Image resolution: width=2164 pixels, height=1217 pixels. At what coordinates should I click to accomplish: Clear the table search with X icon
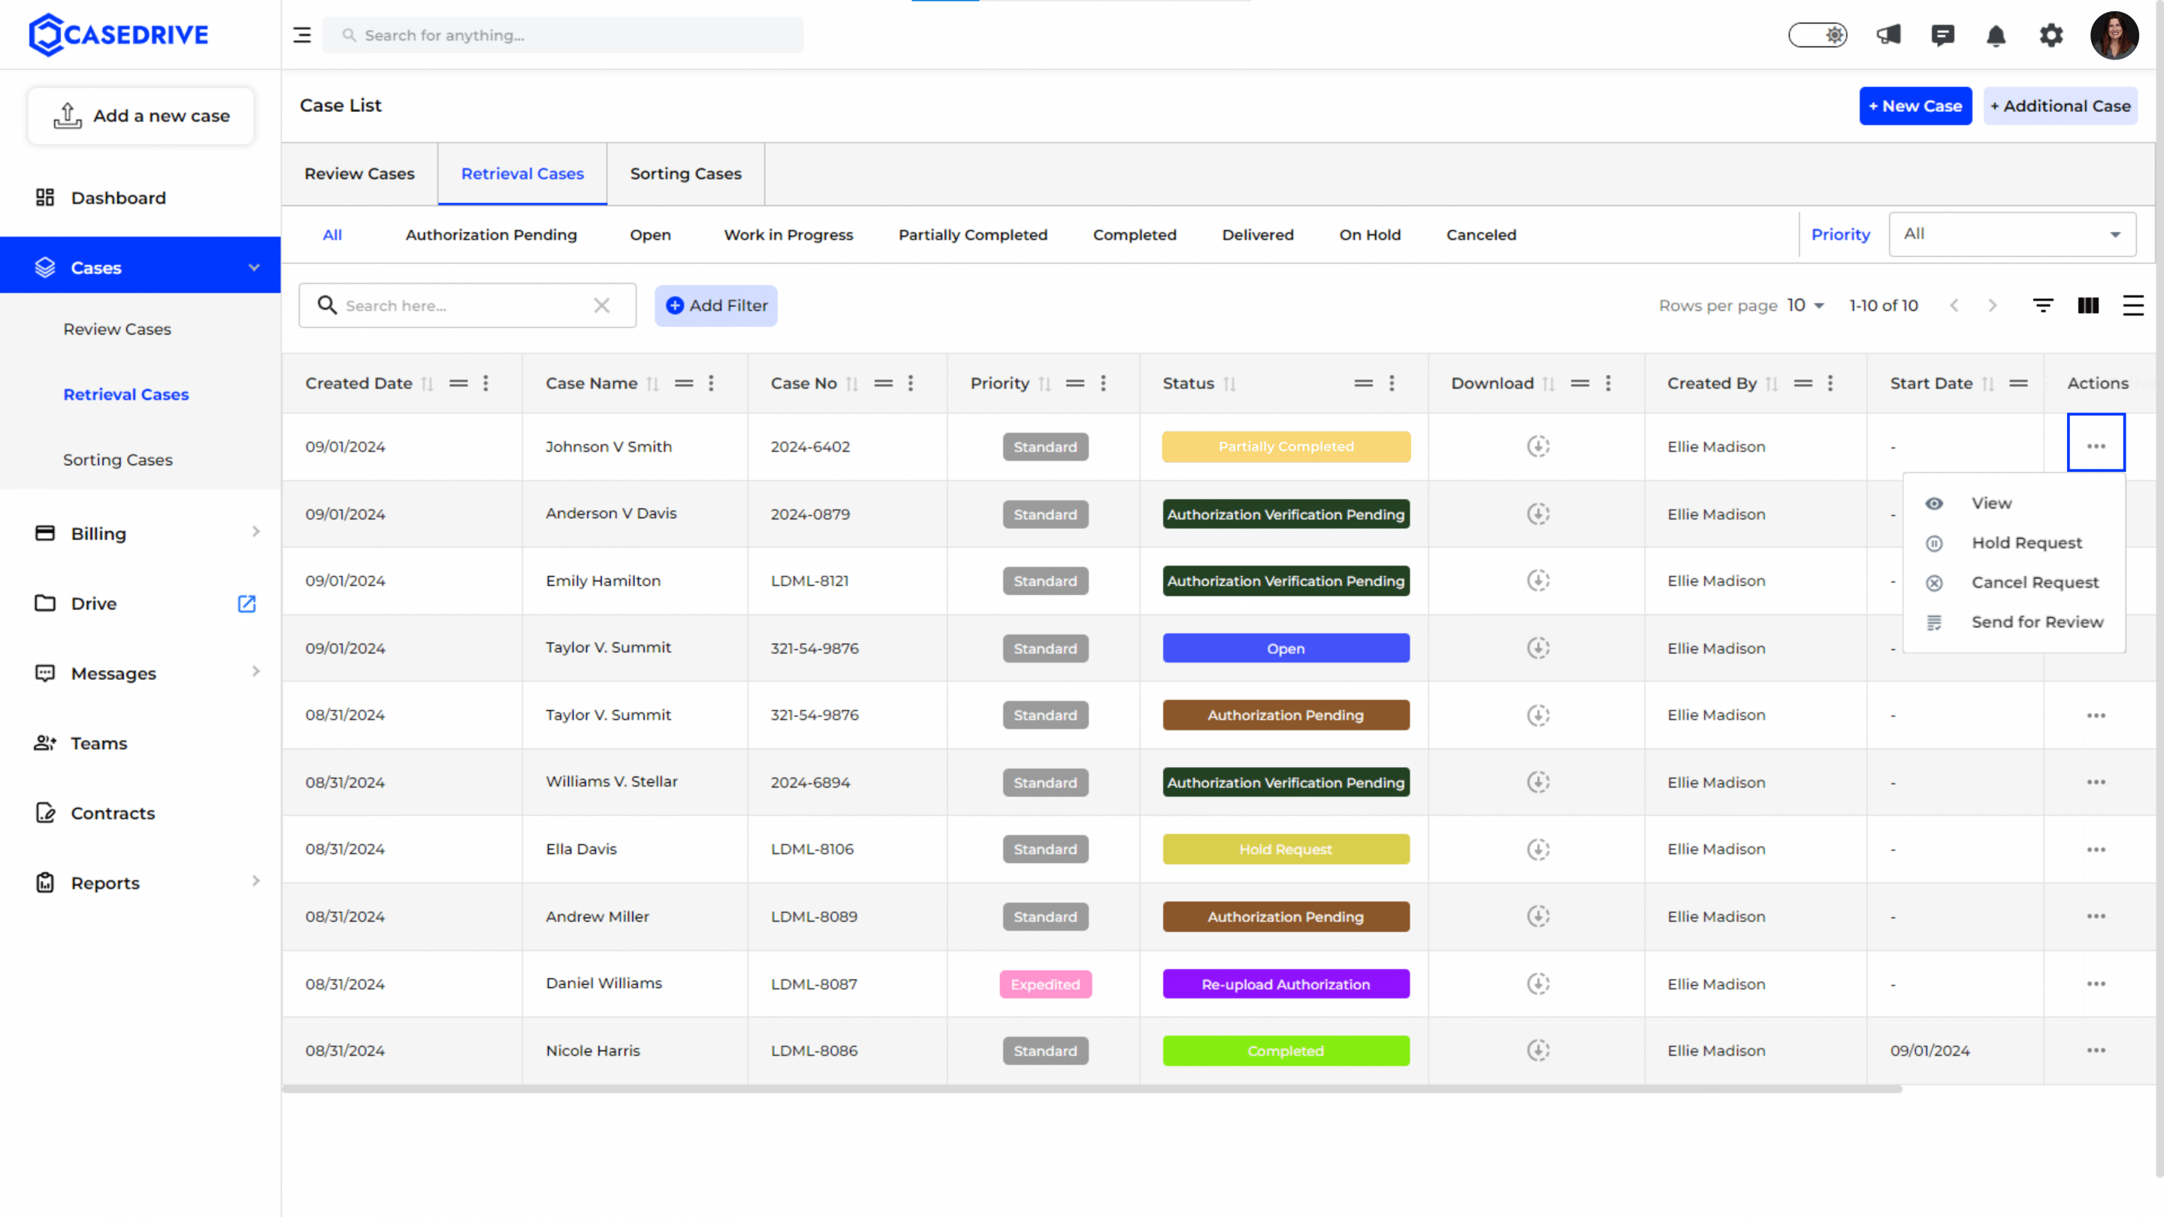[x=601, y=306]
